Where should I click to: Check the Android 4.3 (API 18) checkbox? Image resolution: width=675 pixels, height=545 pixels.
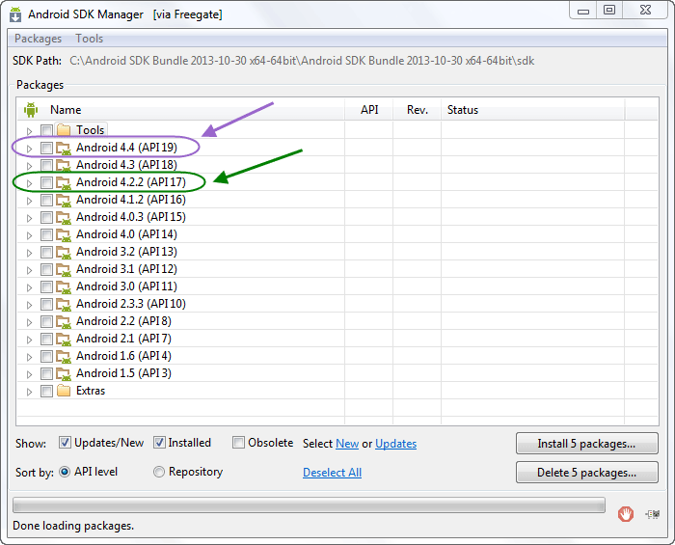[x=46, y=165]
